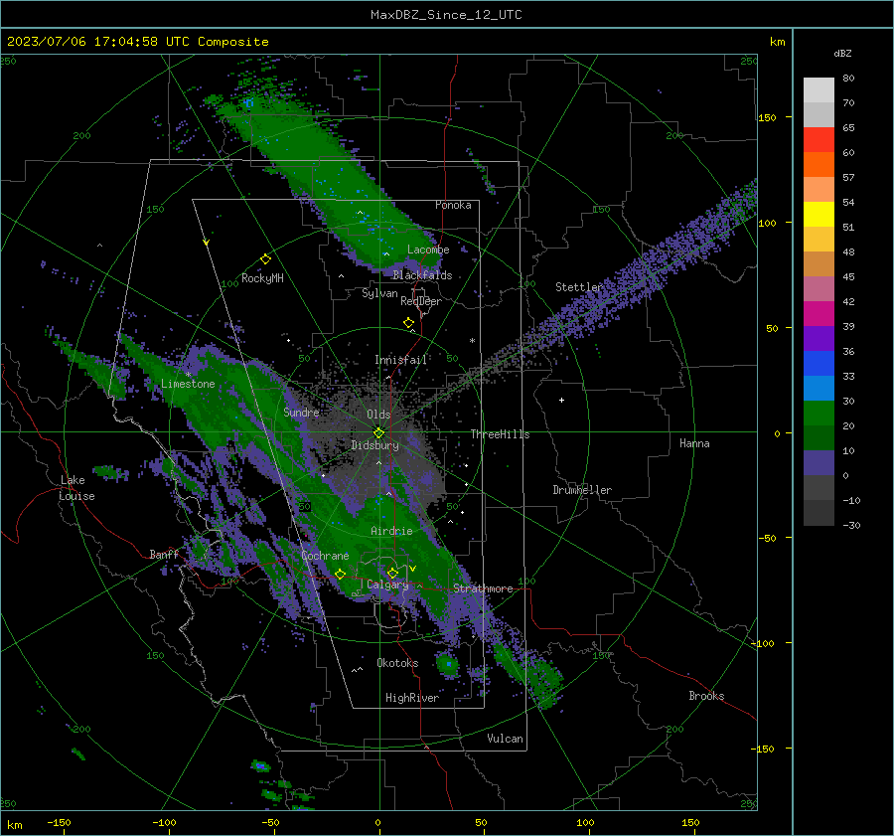Click the Stettler town label
The height and width of the screenshot is (836, 894).
pyautogui.click(x=579, y=287)
